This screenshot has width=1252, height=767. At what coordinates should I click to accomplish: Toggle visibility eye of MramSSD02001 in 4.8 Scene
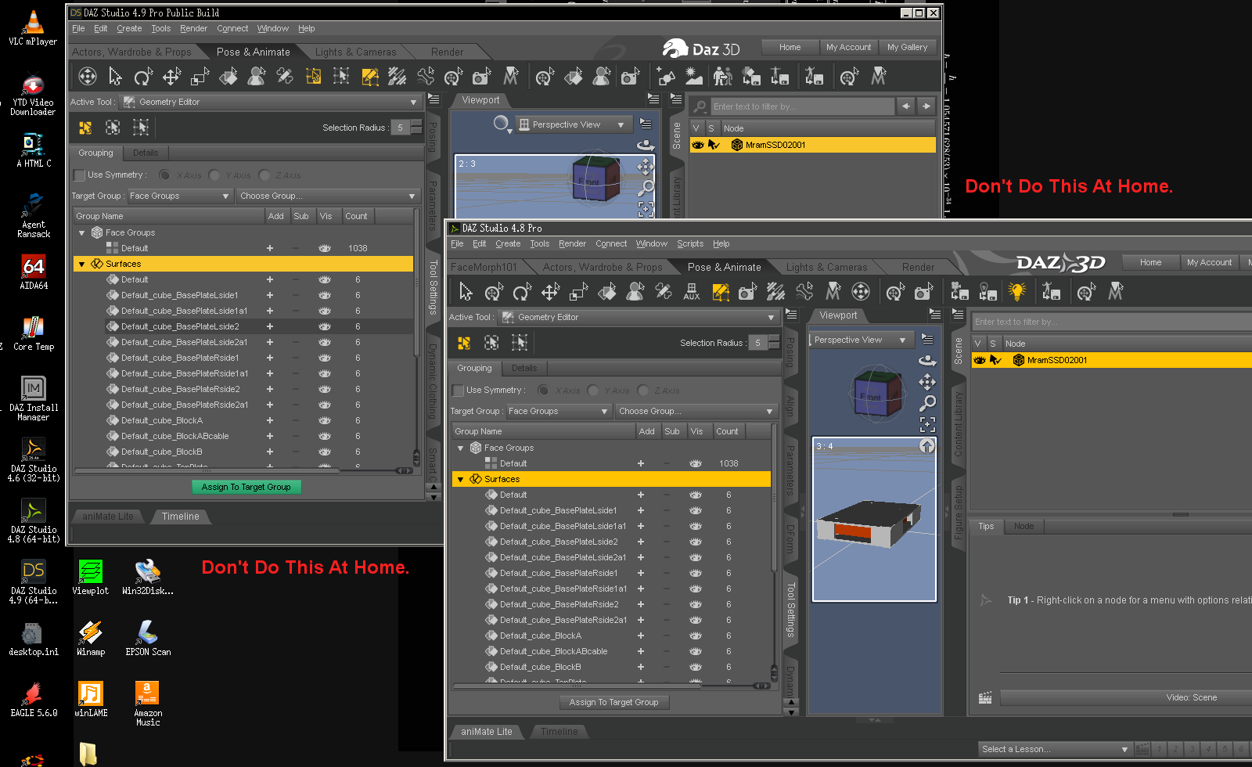[979, 360]
